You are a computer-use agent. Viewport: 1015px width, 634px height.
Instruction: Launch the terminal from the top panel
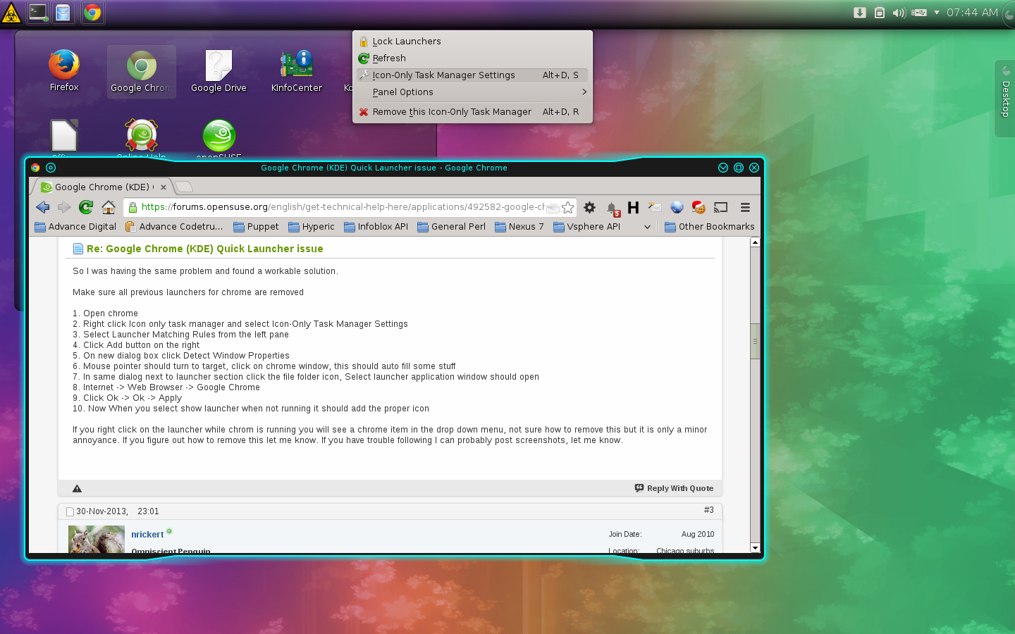pyautogui.click(x=38, y=13)
